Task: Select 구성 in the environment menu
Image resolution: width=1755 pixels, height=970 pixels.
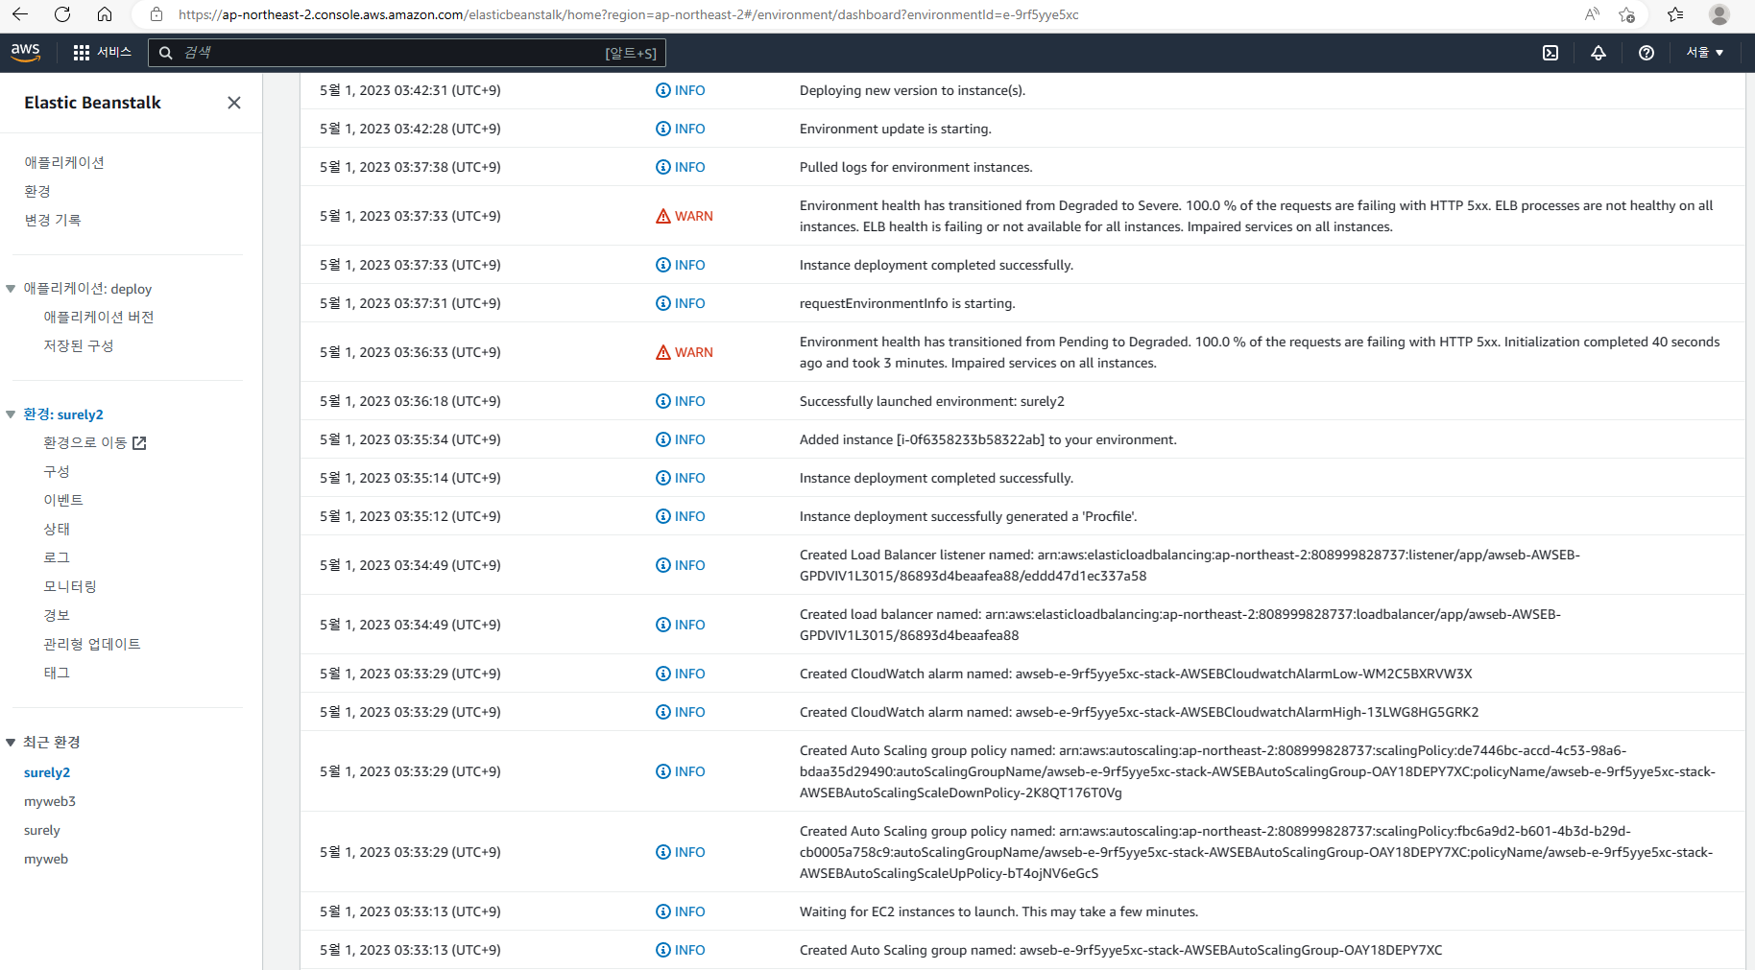Action: 57,472
